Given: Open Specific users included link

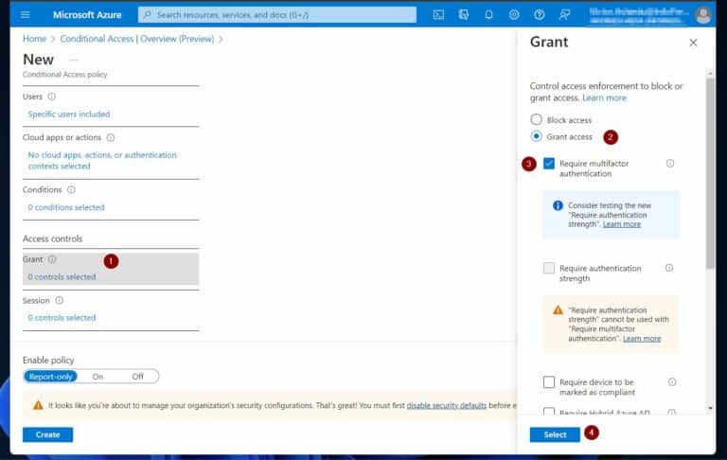Looking at the screenshot, I should tap(69, 115).
